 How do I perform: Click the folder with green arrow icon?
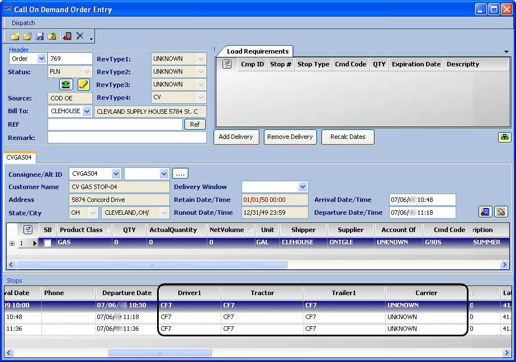52,36
